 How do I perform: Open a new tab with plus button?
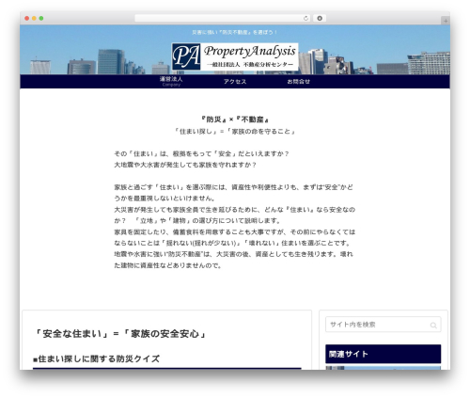pyautogui.click(x=446, y=21)
